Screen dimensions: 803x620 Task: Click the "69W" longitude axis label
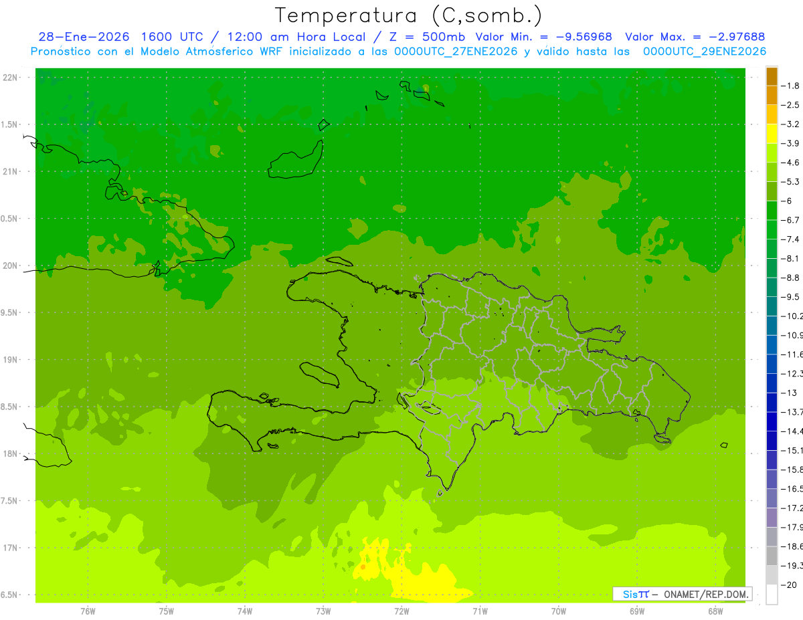coord(637,611)
